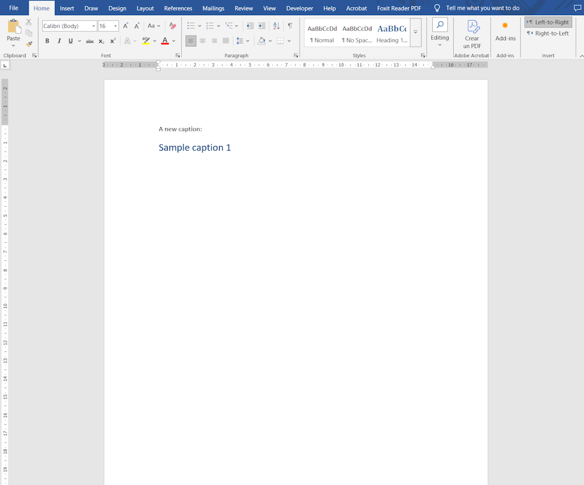Select Left-to-Right text direction
The height and width of the screenshot is (485, 584).
(548, 22)
